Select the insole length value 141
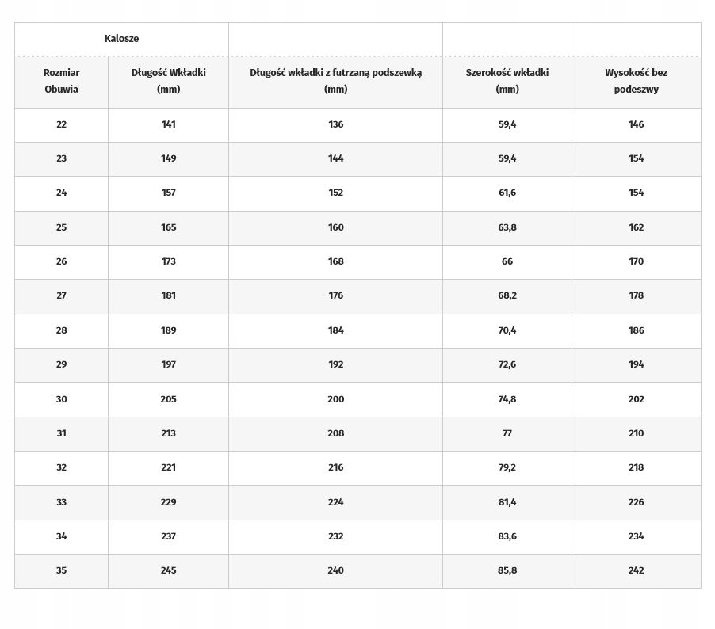 tap(168, 124)
